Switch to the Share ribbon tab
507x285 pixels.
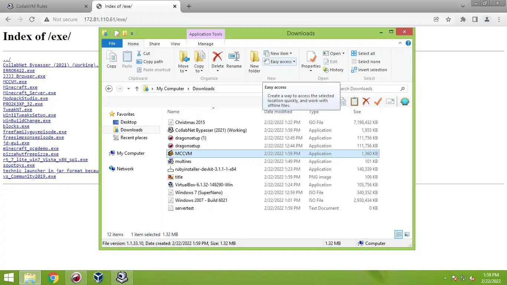coord(154,44)
